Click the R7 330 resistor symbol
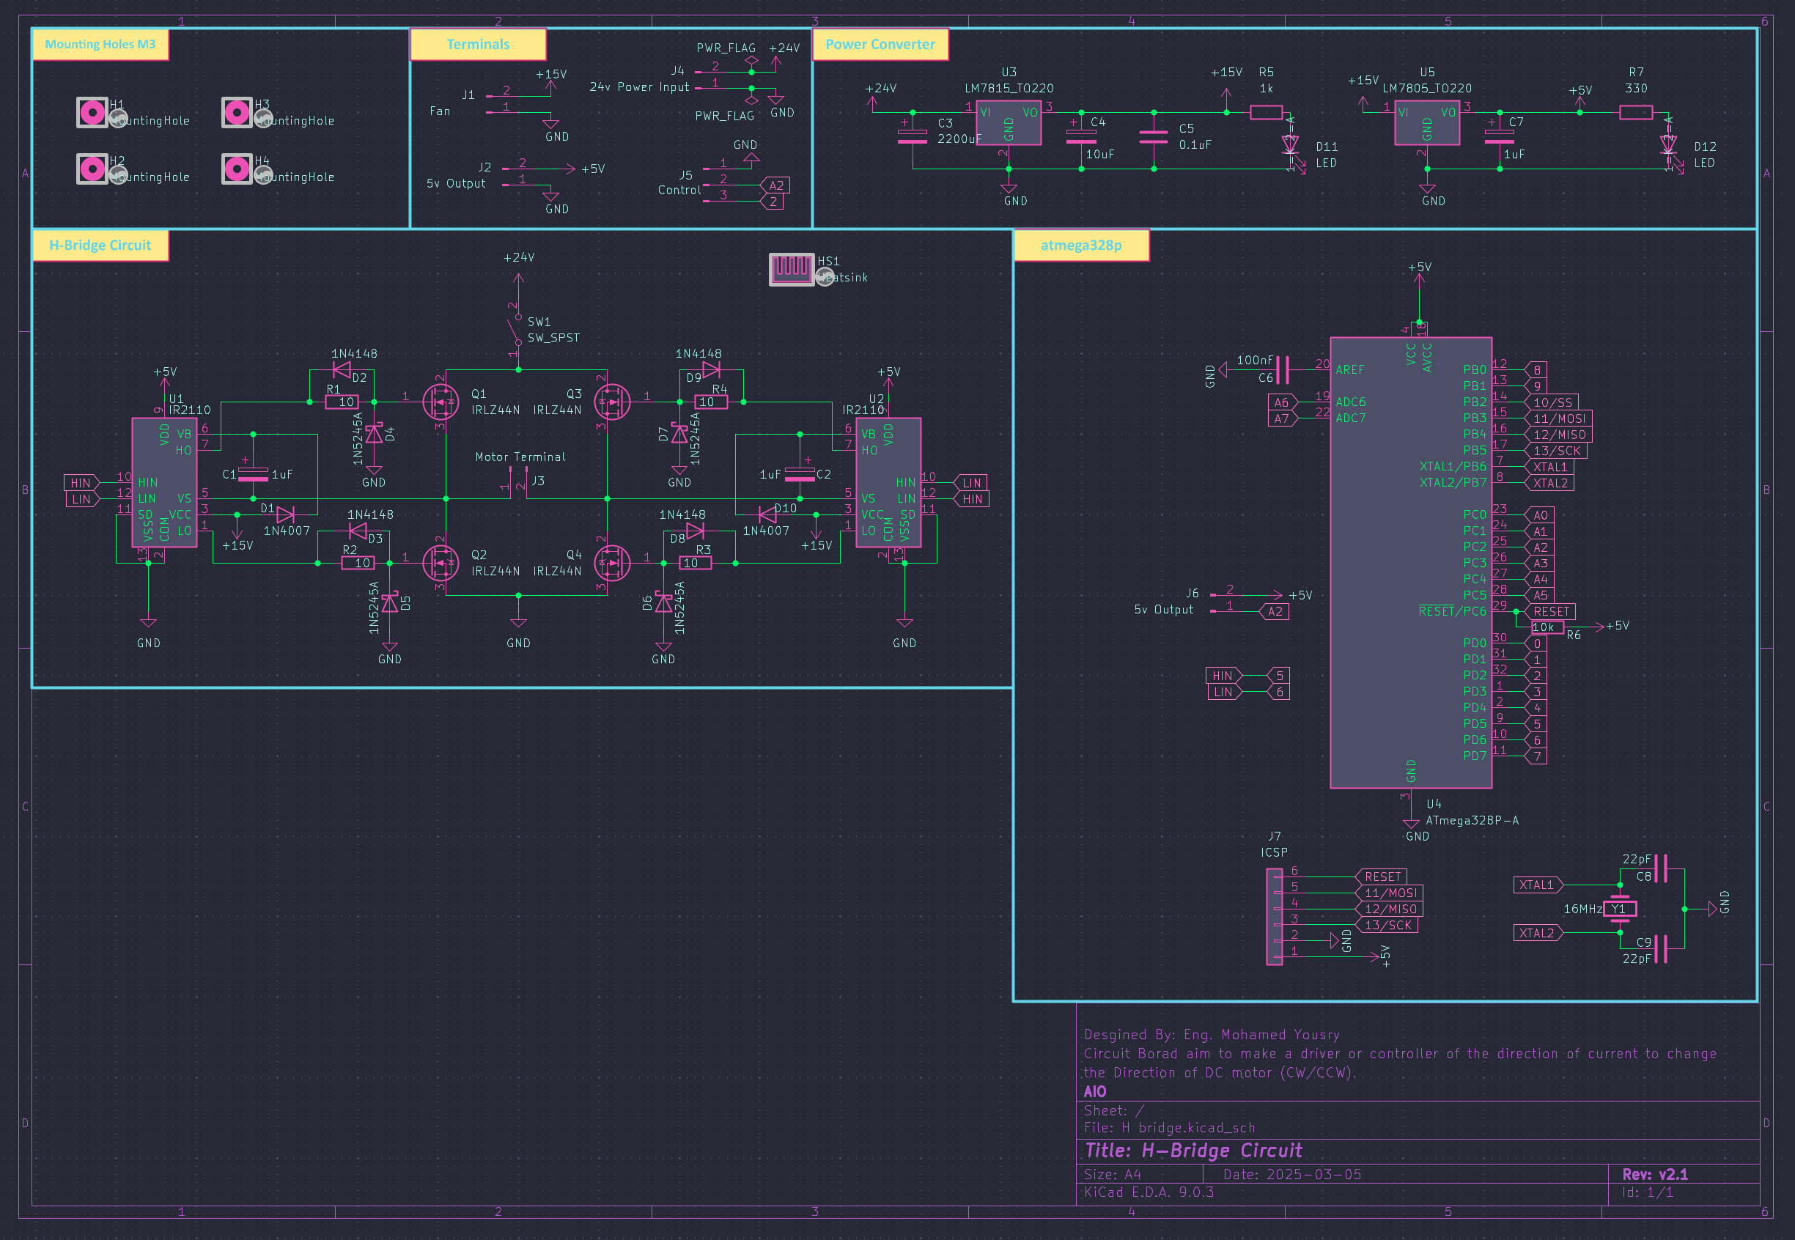The image size is (1795, 1240). point(1636,113)
